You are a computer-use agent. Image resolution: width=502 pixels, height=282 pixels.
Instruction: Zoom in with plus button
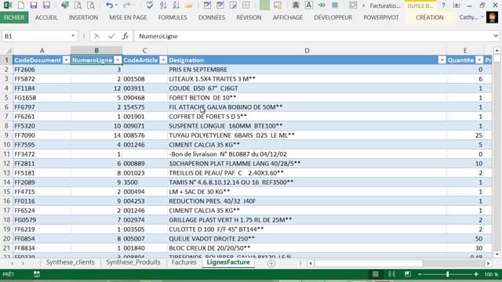(476, 274)
